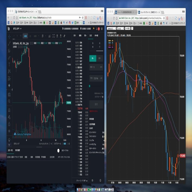The width and height of the screenshot is (192, 192).
Task: Bookmark the page with star in bitbank window
Action: click(82, 18)
